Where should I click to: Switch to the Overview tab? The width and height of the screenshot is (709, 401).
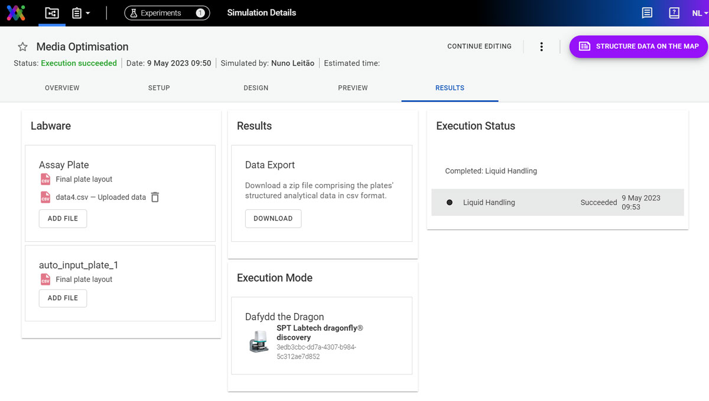tap(62, 88)
